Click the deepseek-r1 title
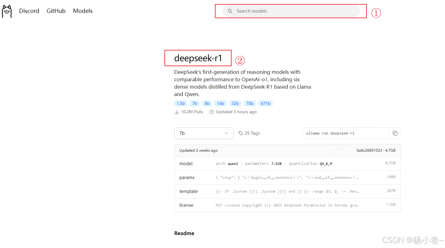 tap(198, 58)
